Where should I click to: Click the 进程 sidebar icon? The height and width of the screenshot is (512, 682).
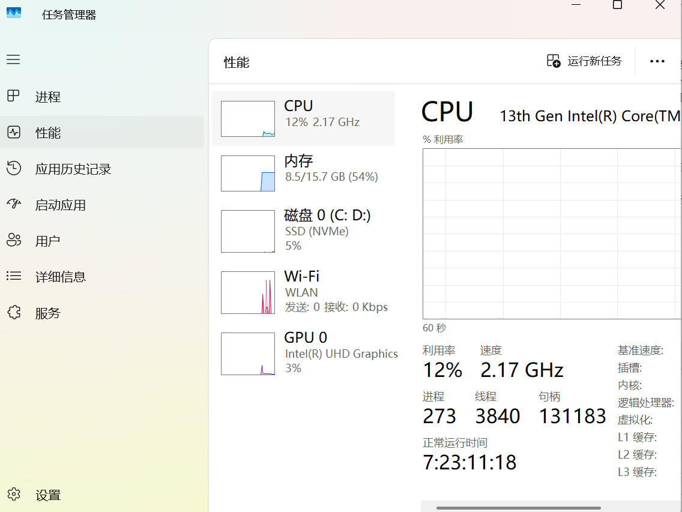point(13,95)
